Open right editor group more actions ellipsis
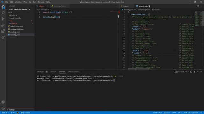The image size is (204, 114). coord(201,6)
